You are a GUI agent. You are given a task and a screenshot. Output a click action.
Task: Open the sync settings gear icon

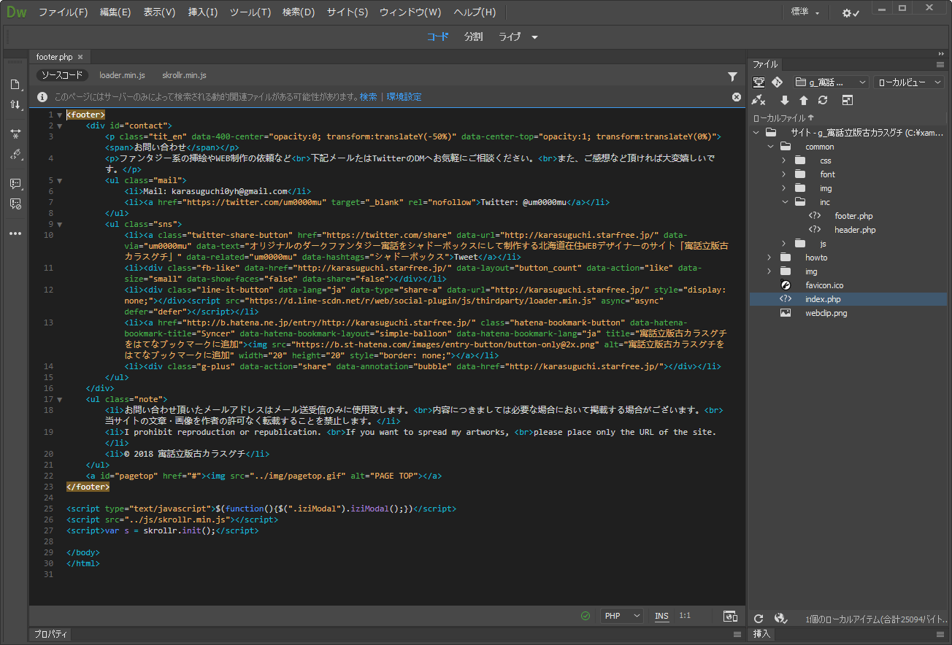click(x=851, y=12)
